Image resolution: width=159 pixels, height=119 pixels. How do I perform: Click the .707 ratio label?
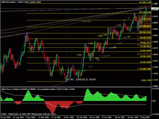(128, 37)
